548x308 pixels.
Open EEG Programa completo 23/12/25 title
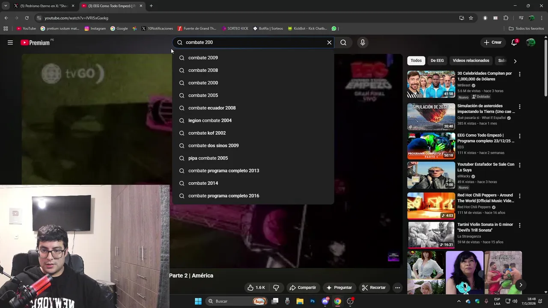[x=486, y=138]
